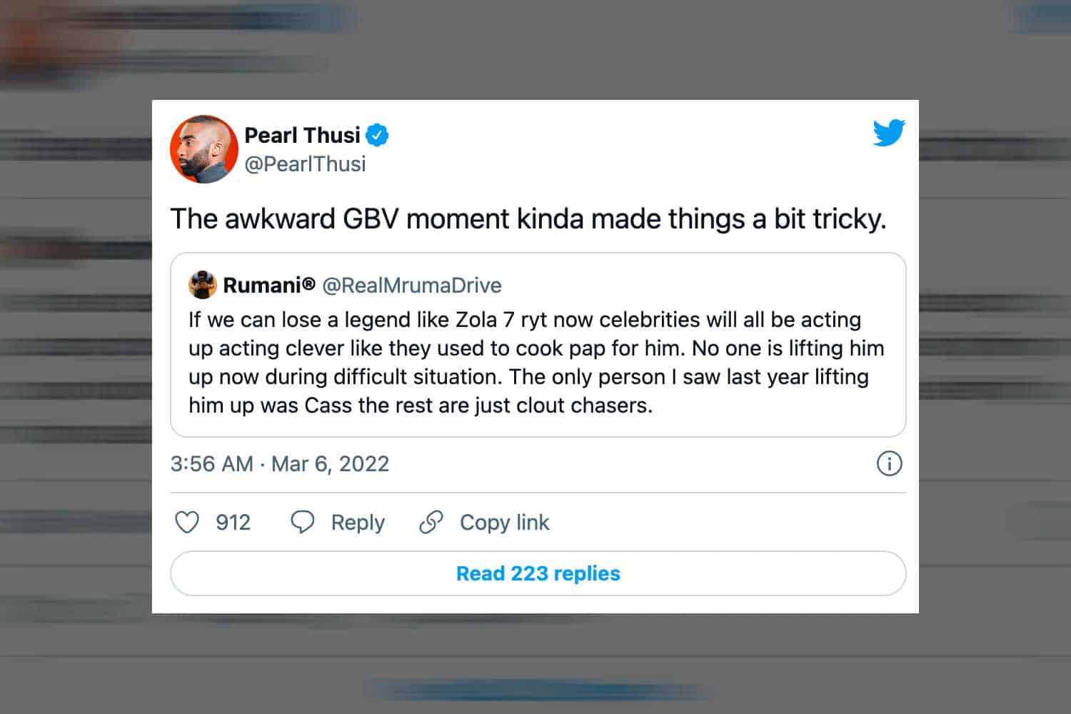This screenshot has height=714, width=1071.
Task: Open the @PearlThusi handle link
Action: [305, 164]
